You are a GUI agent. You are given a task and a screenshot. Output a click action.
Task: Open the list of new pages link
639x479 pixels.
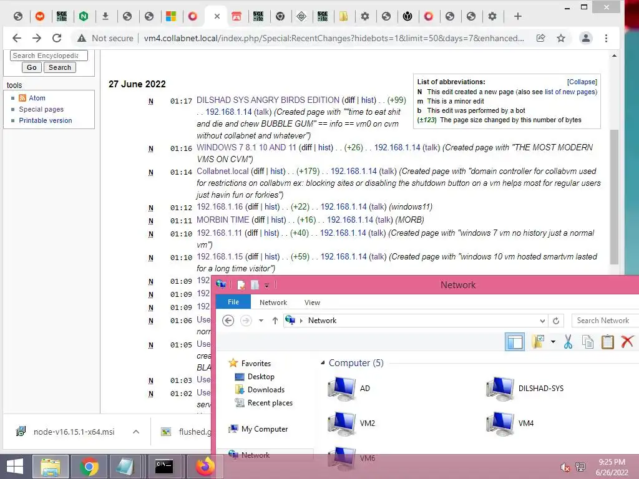pos(571,92)
